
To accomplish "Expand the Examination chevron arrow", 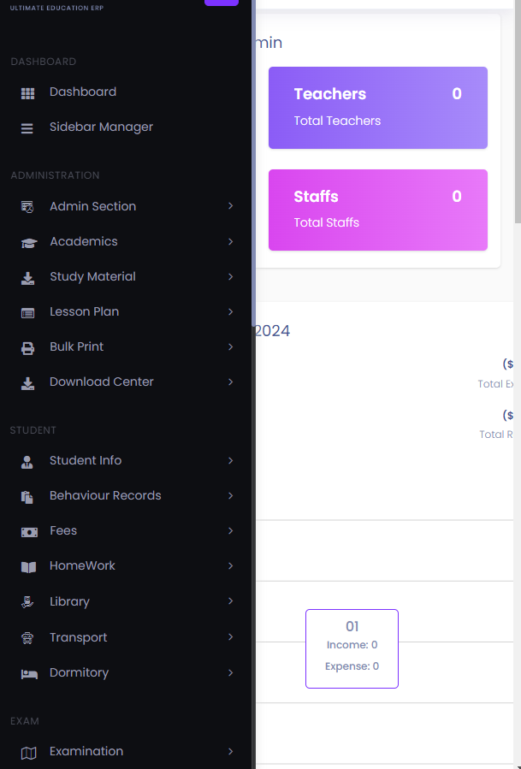I will pos(231,751).
